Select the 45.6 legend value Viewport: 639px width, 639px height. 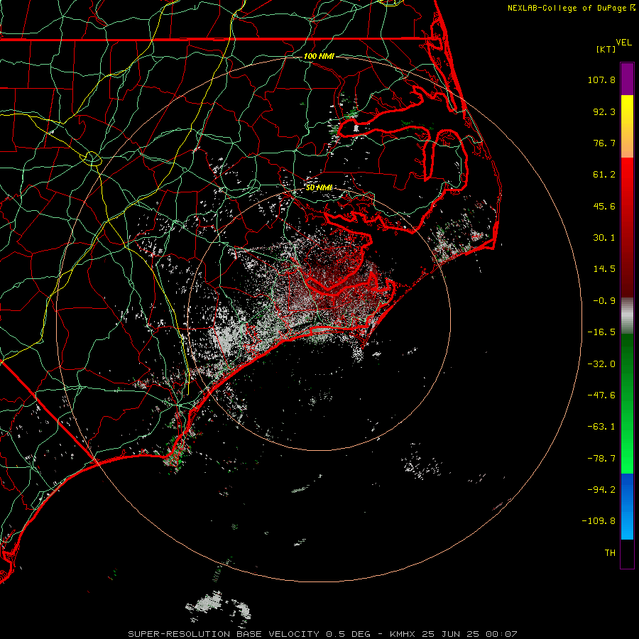pos(604,206)
